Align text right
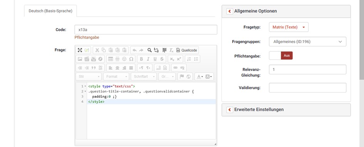Image resolution: width=364 pixels, height=147 pixels. 124,68
